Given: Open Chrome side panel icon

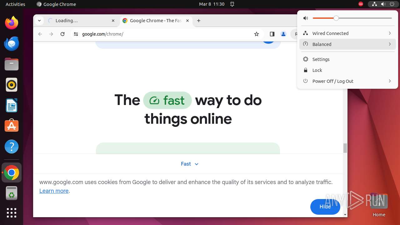Looking at the screenshot, I should (272, 34).
